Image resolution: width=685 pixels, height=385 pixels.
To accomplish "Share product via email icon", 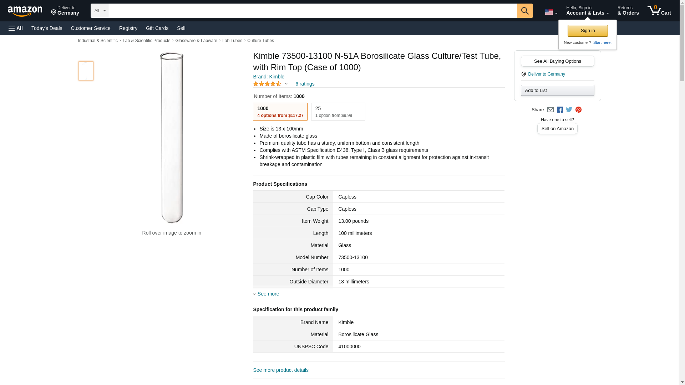I will click(x=550, y=110).
